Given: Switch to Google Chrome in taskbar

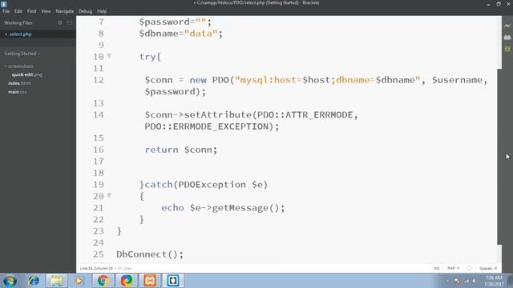Looking at the screenshot, I should coord(103,281).
